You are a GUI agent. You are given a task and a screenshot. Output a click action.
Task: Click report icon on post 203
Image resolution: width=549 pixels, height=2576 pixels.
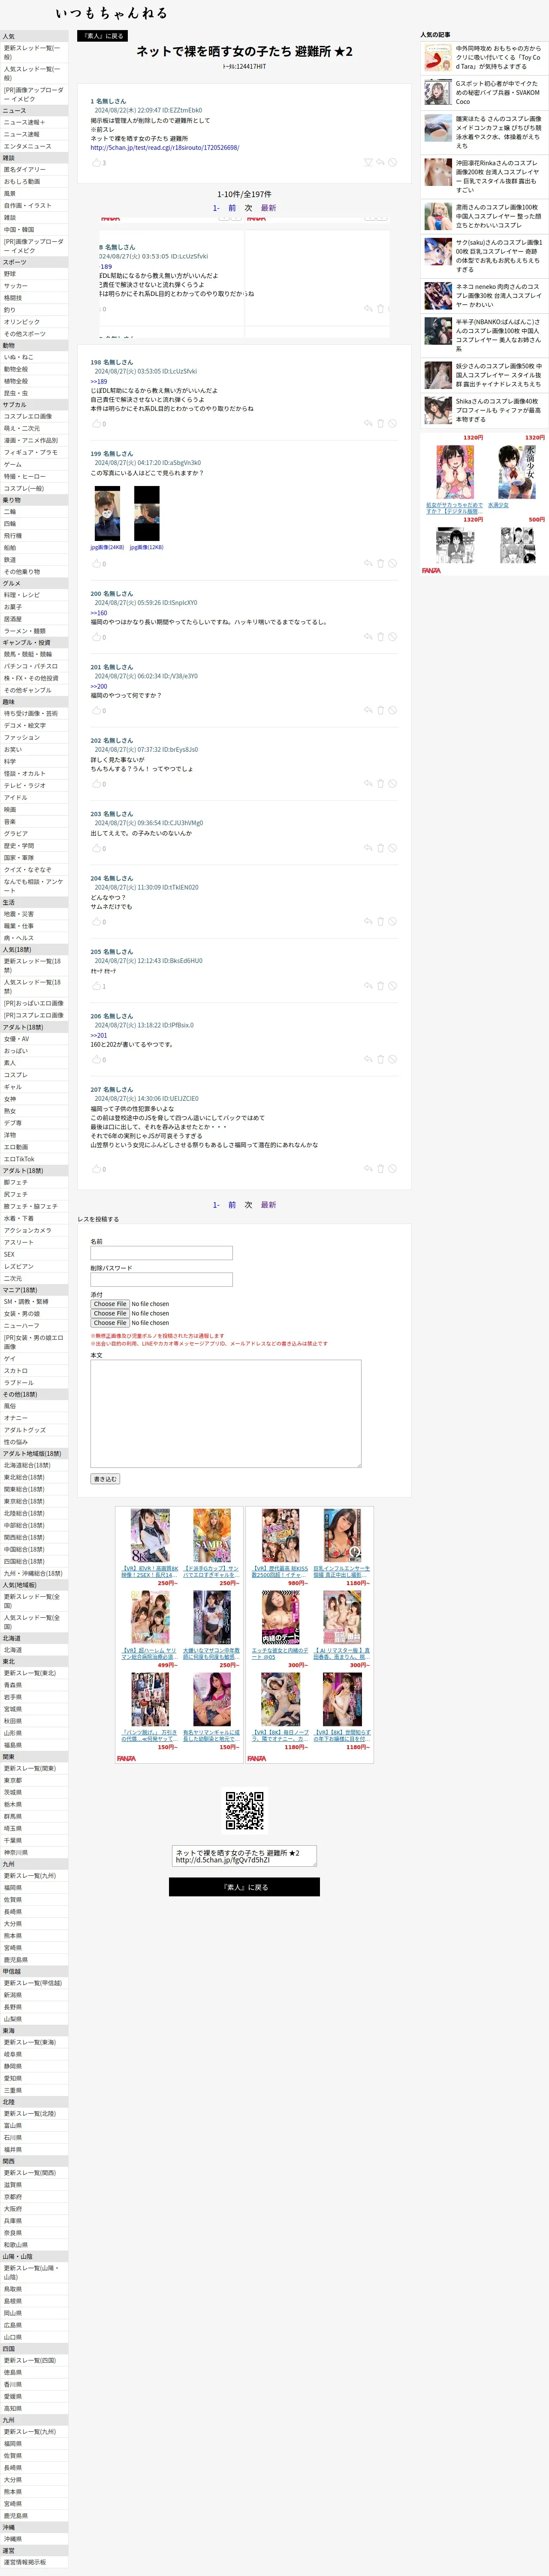click(x=392, y=848)
